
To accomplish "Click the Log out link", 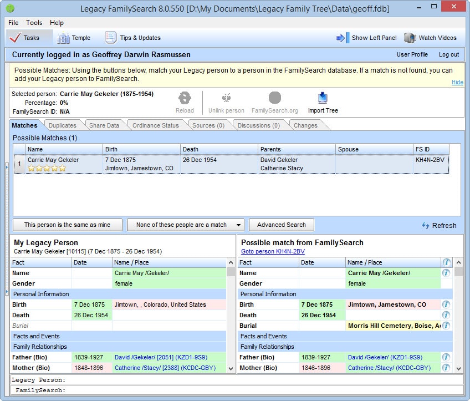I will pyautogui.click(x=449, y=54).
